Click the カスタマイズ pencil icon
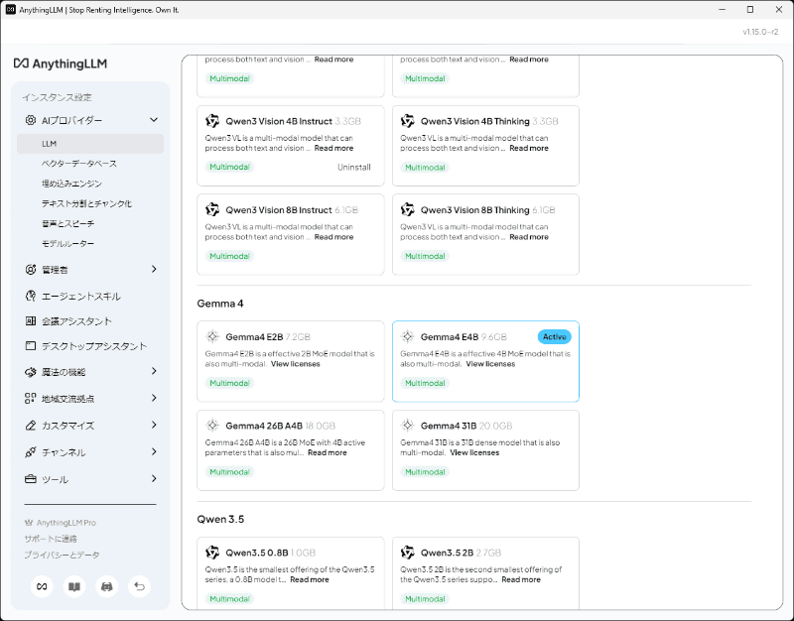Viewport: 794px width, 621px height. click(x=31, y=426)
